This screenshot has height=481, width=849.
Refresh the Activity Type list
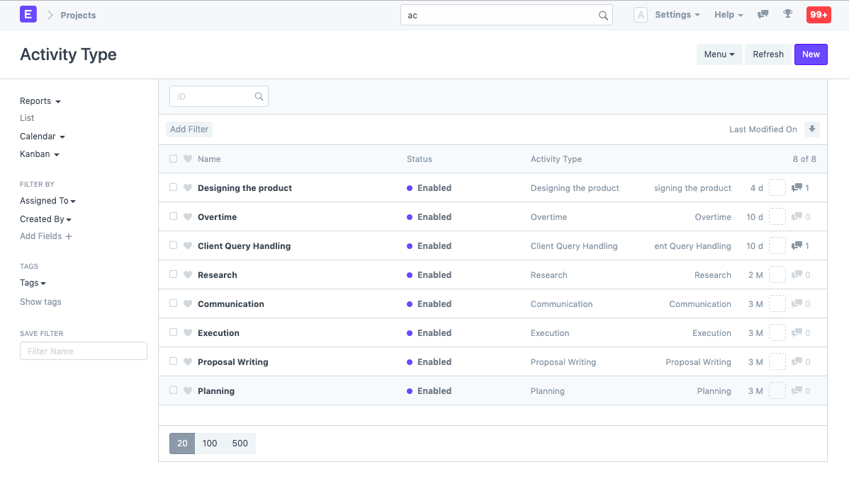tap(768, 54)
